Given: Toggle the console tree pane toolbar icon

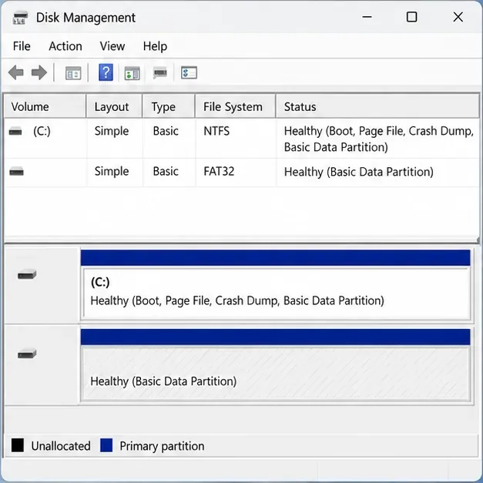Looking at the screenshot, I should 73,73.
